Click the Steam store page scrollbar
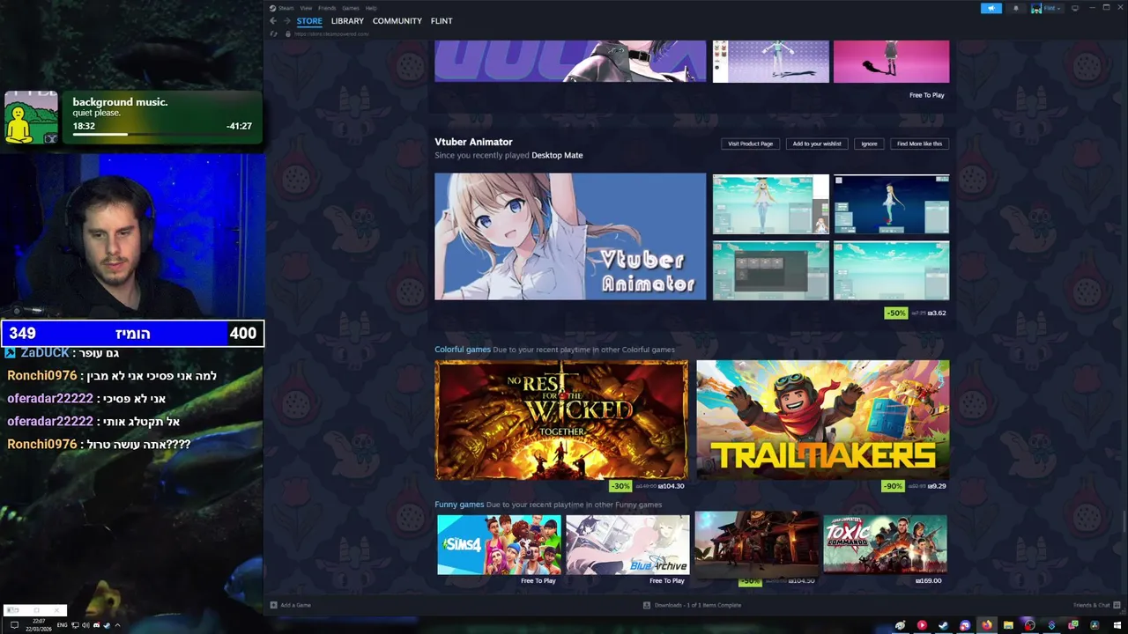The height and width of the screenshot is (634, 1128). coord(1124,520)
